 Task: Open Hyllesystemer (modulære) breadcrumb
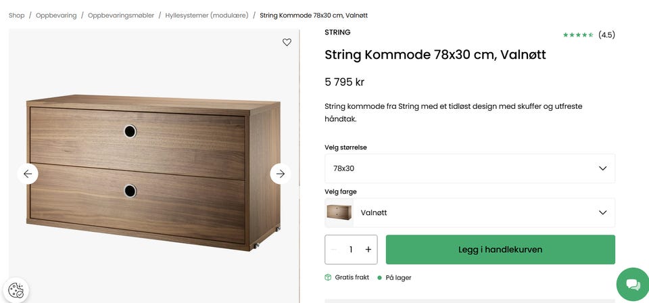click(206, 15)
